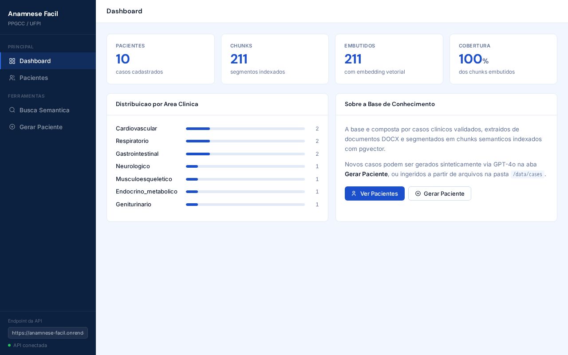Click the bold Gerar Paciente text in paragraph
The image size is (568, 355).
pyautogui.click(x=366, y=174)
